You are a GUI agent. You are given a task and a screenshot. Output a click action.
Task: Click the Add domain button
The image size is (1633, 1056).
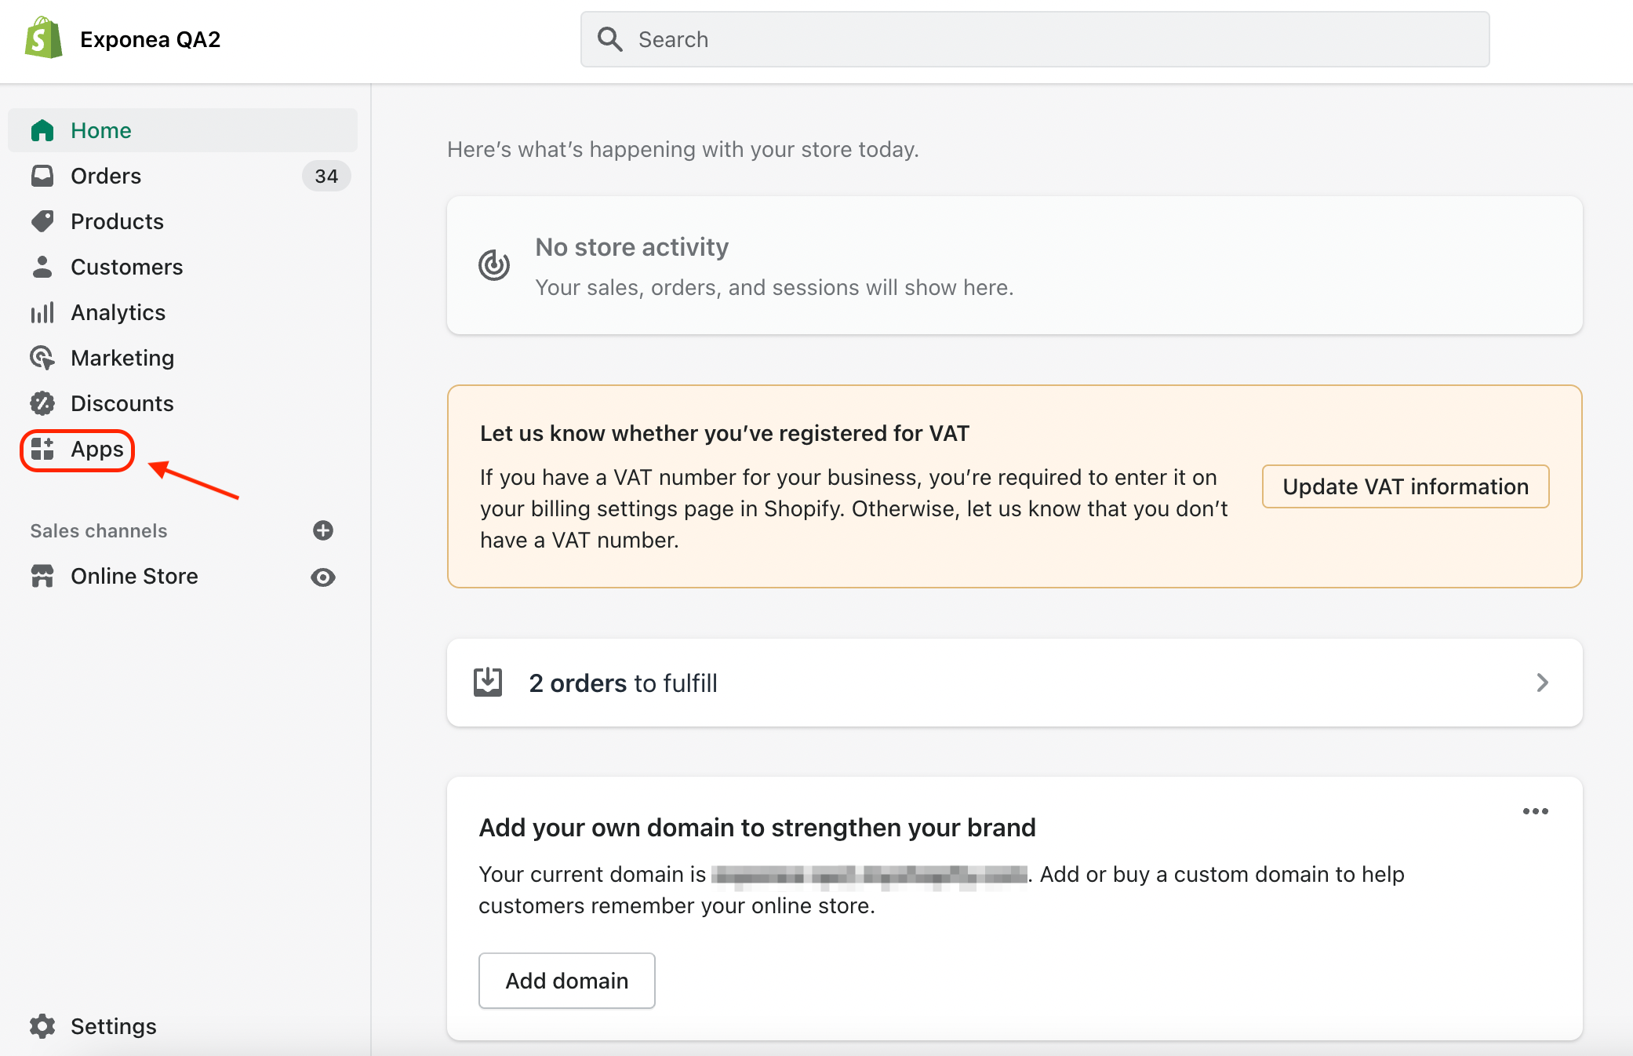pos(566,981)
